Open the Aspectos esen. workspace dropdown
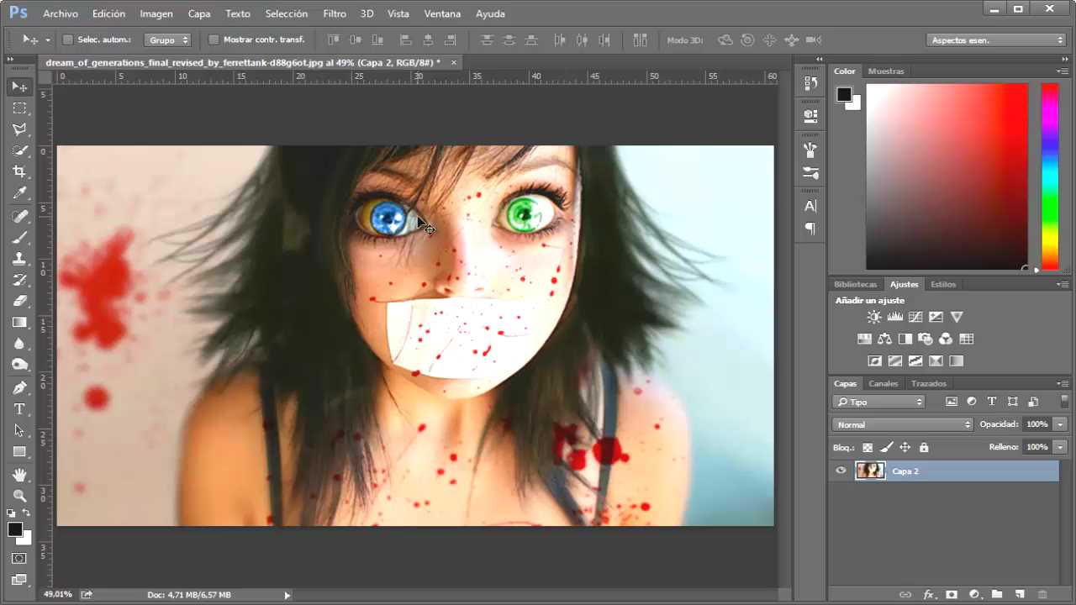 pos(996,39)
